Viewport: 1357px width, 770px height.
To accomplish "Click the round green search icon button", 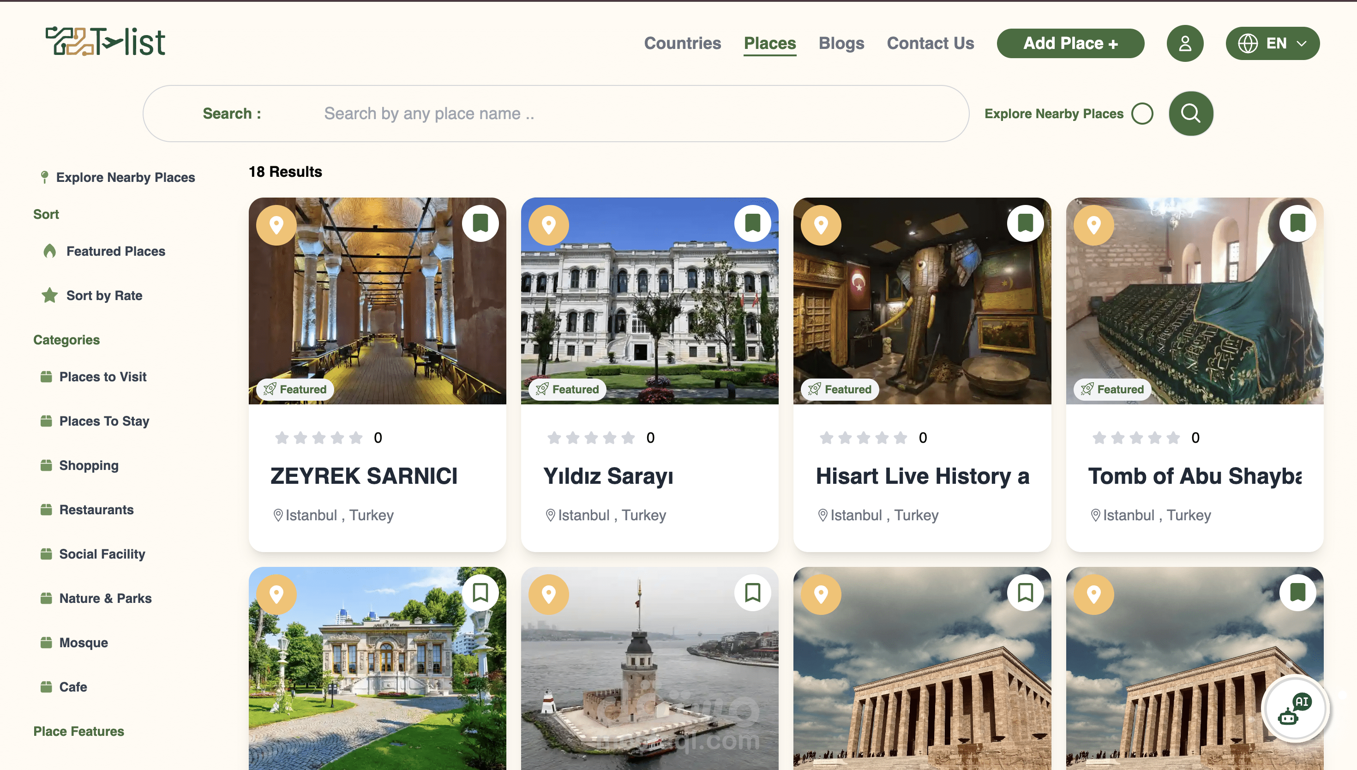I will (x=1190, y=113).
